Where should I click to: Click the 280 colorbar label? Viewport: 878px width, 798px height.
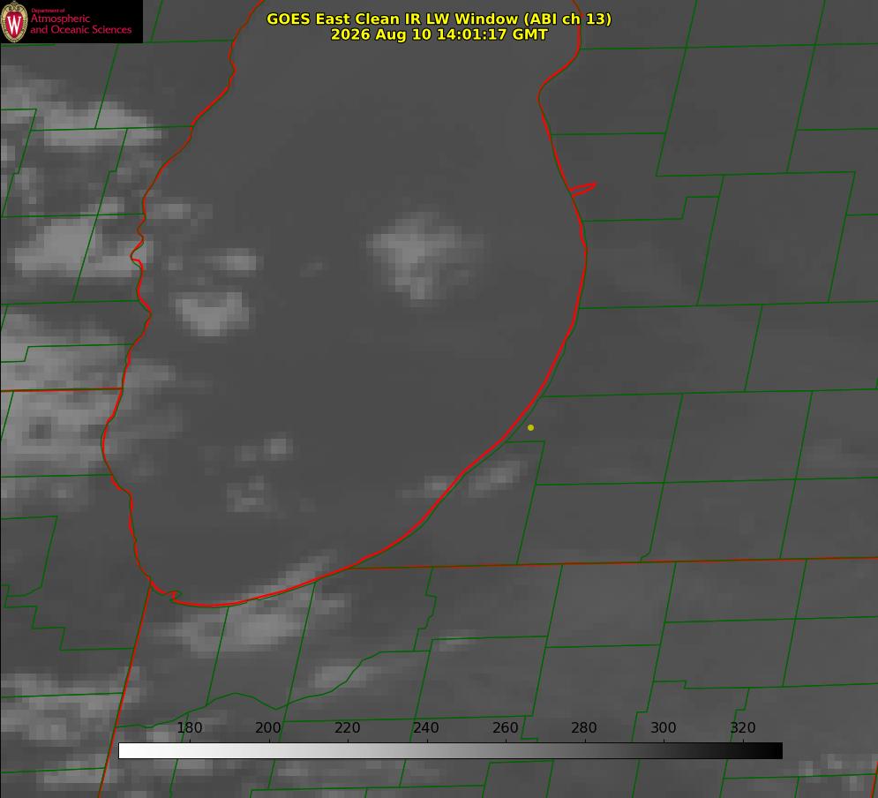point(584,727)
